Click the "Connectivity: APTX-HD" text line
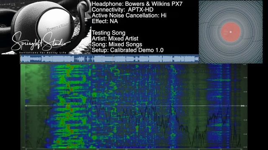268x150 pixels. [122, 10]
